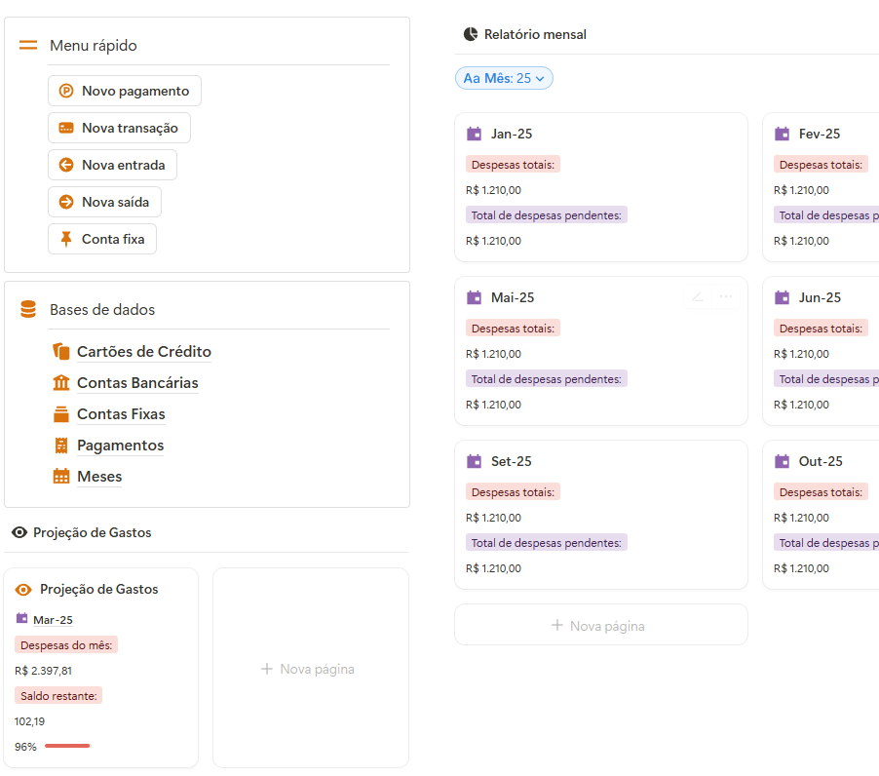The image size is (879, 776).
Task: Click the calendar icon next to Meses
Action: tap(61, 477)
